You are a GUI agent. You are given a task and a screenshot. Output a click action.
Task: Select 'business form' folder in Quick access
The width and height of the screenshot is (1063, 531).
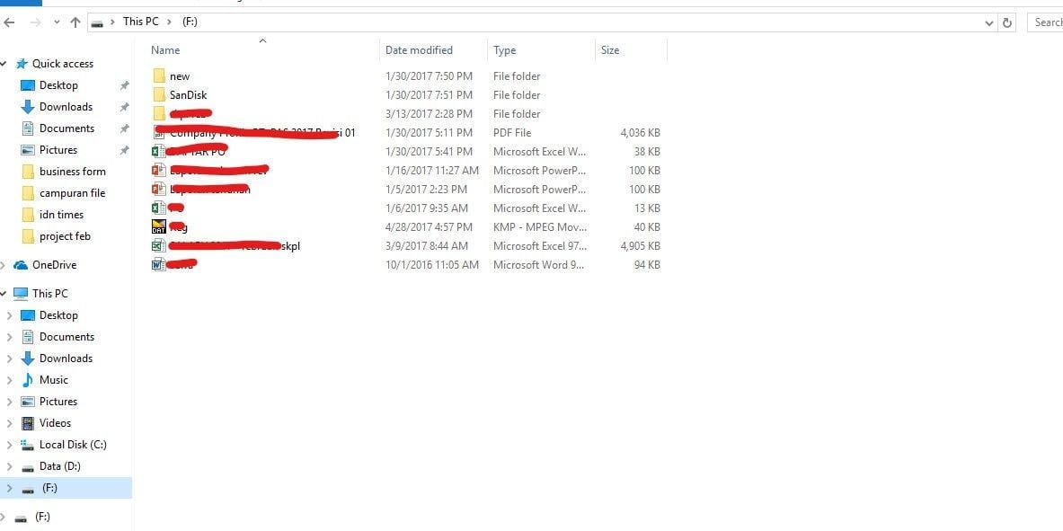[x=72, y=172]
